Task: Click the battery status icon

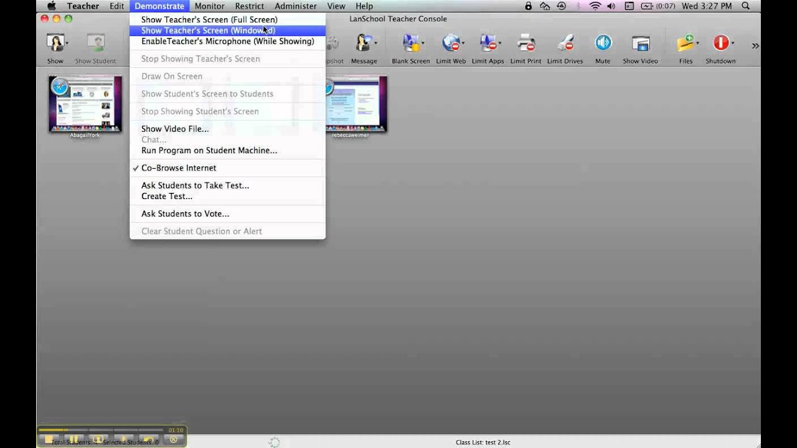Action: click(646, 6)
